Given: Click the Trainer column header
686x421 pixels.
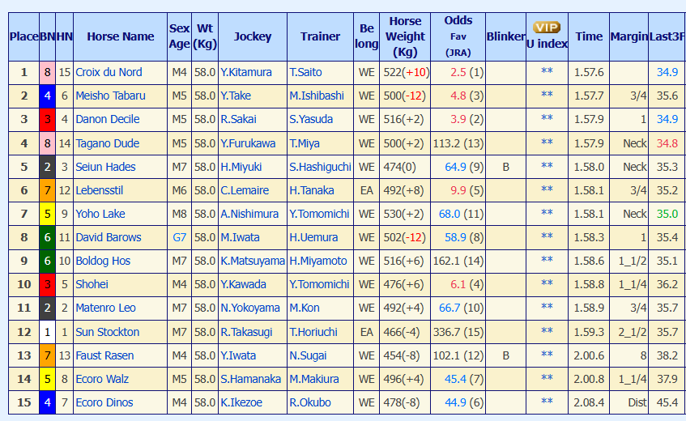Looking at the screenshot, I should (x=320, y=36).
